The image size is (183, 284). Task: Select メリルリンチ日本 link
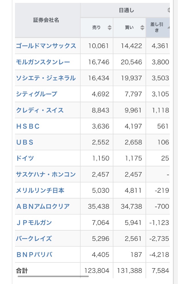[x=40, y=190]
